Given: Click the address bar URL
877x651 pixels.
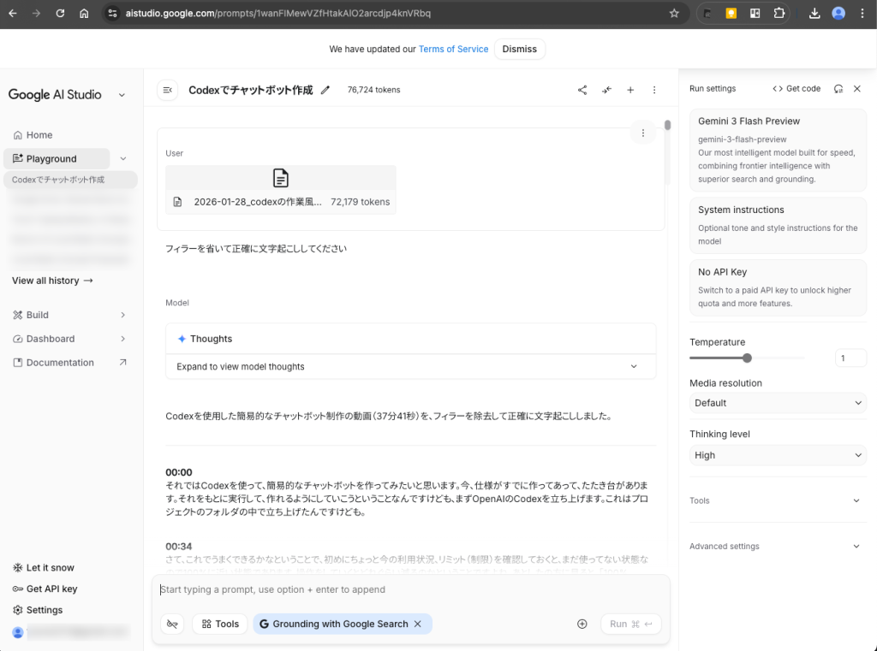Looking at the screenshot, I should coord(278,14).
